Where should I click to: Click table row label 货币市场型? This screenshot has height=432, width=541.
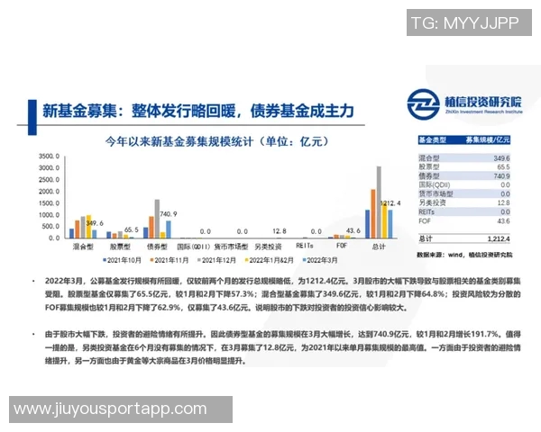coord(436,194)
